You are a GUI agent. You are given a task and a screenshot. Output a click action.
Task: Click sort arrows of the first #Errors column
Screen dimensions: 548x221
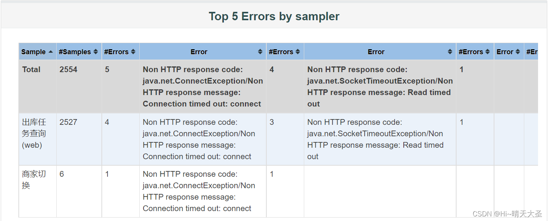coord(133,52)
